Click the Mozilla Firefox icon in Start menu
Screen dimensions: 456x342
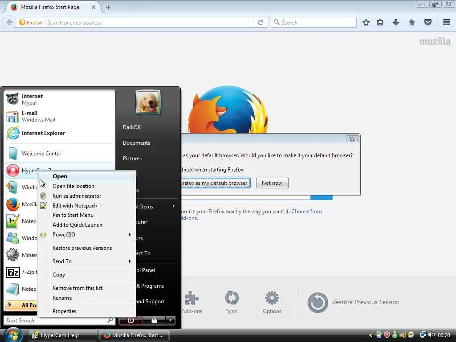pyautogui.click(x=13, y=204)
